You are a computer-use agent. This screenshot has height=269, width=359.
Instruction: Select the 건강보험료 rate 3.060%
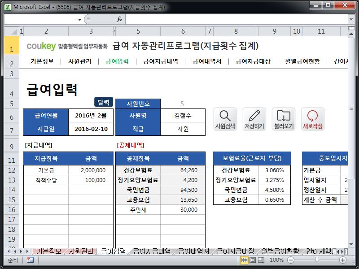click(274, 170)
